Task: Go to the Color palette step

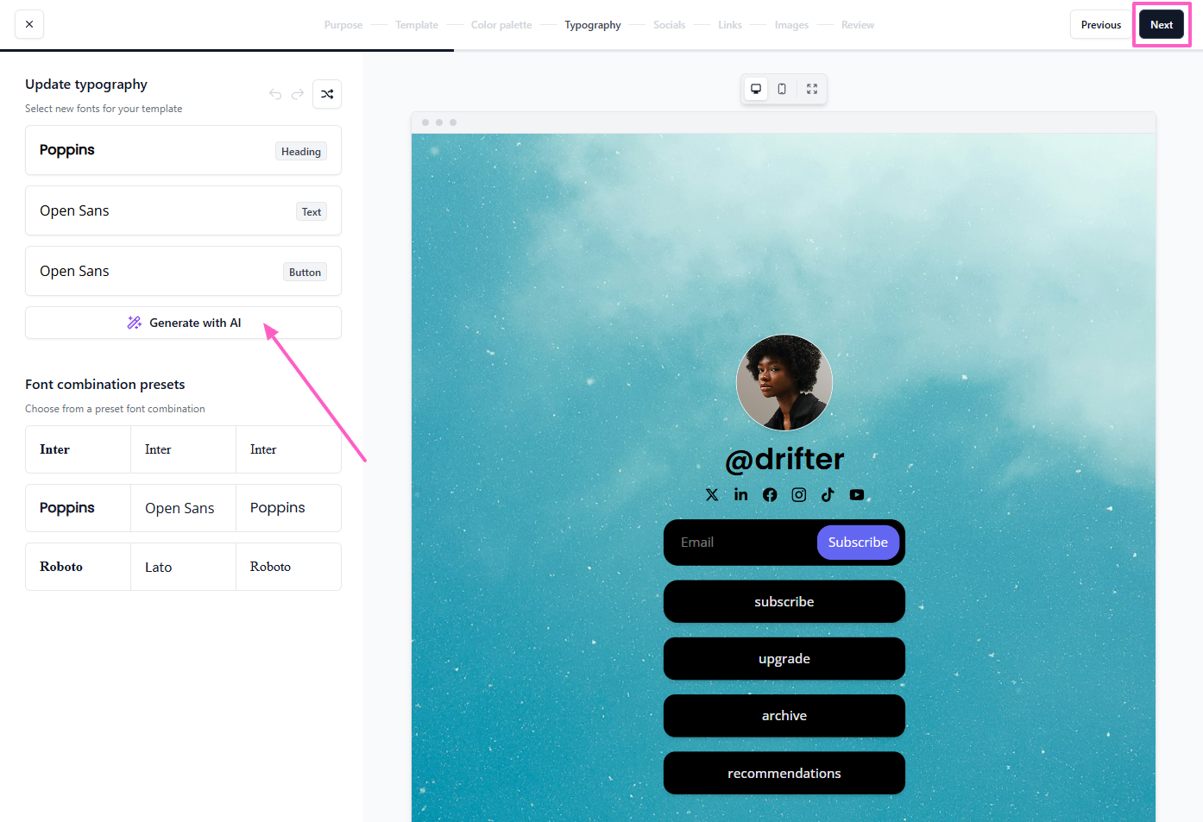Action: pos(501,25)
